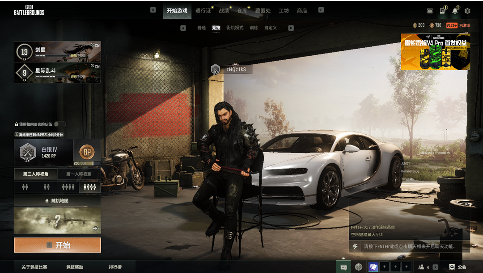Open notifications bell icon
The image size is (483, 273).
[x=455, y=11]
